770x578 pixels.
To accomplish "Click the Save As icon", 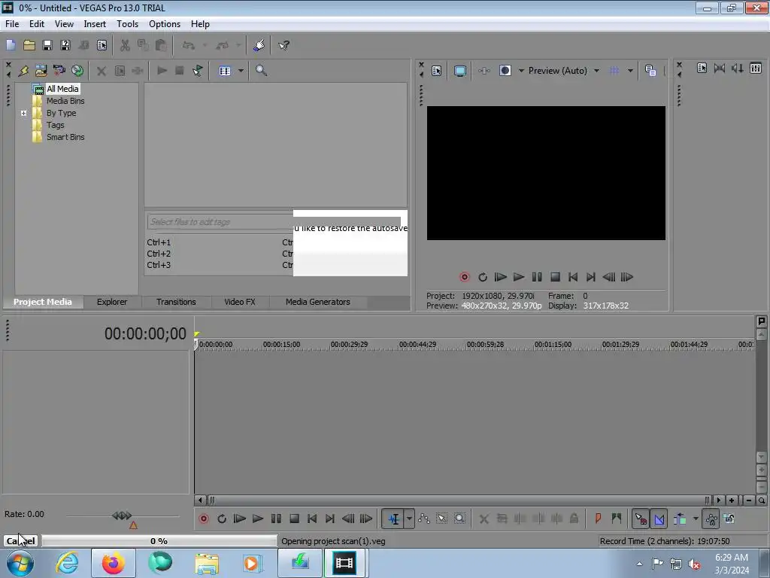I will 65,45.
